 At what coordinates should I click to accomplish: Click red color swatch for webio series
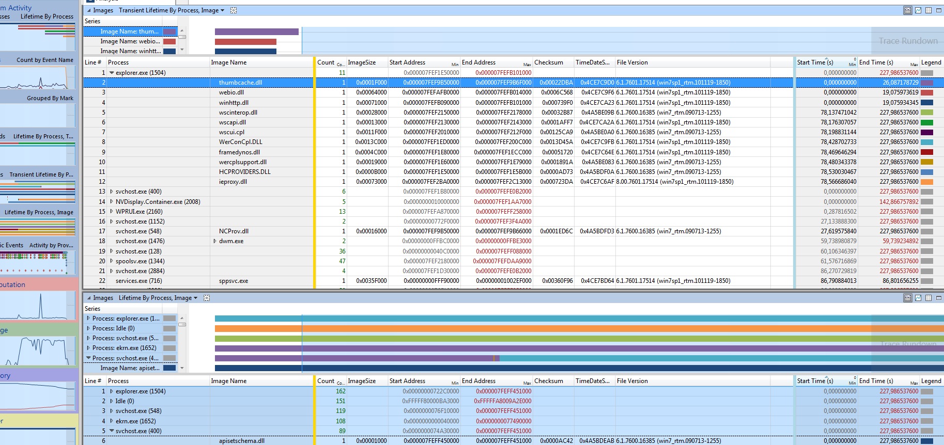[x=169, y=41]
